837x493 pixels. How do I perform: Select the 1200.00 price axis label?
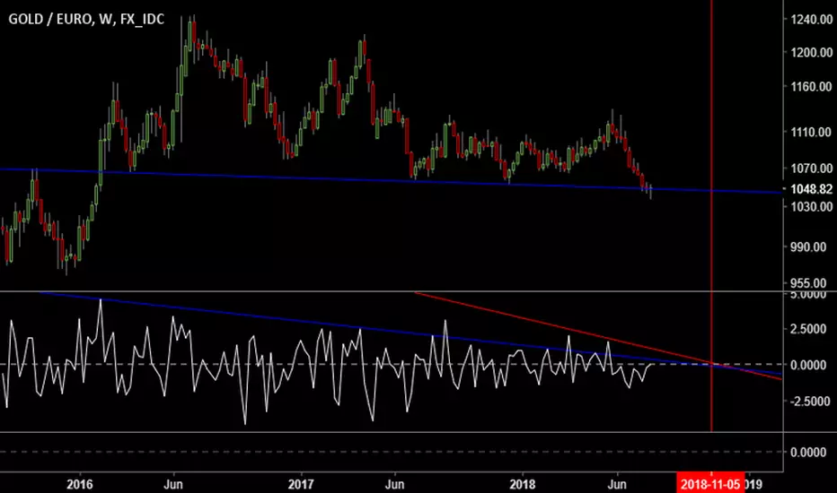(811, 52)
